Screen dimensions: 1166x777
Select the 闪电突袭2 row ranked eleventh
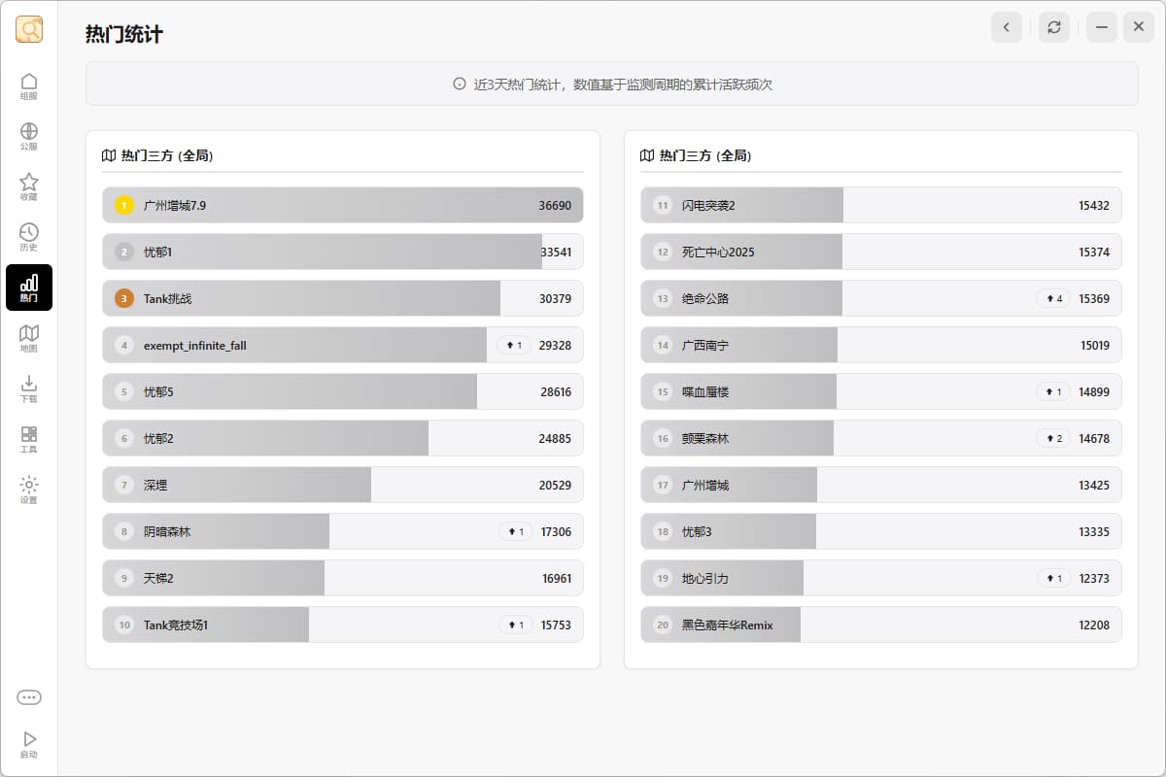(881, 205)
